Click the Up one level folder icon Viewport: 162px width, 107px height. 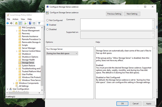click(17, 23)
